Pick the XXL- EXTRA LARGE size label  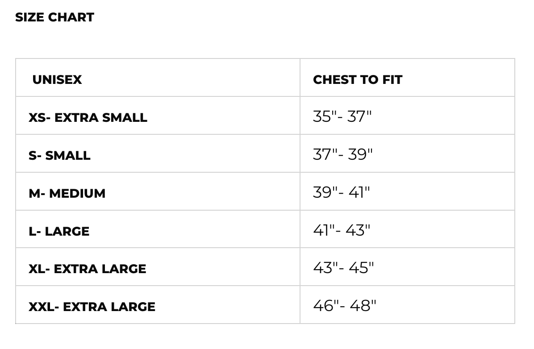pyautogui.click(x=92, y=307)
